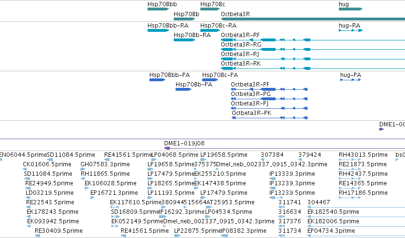This screenshot has width=405, height=238.
Task: Click the 304467 feature label
Action: [x=319, y=202]
